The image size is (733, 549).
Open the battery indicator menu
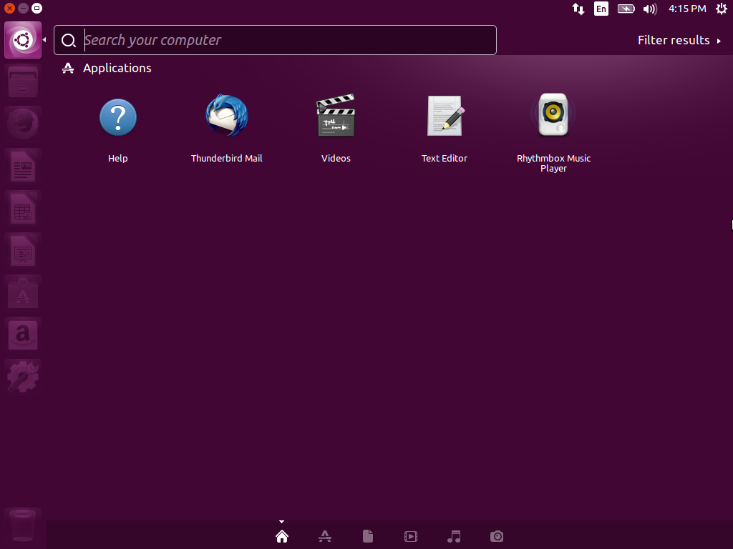(x=626, y=9)
